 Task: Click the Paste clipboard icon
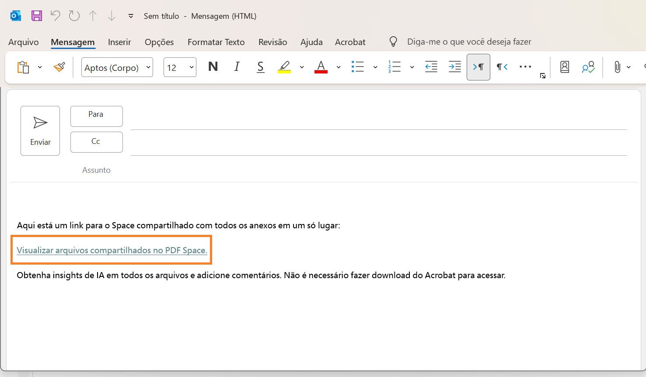tap(23, 67)
